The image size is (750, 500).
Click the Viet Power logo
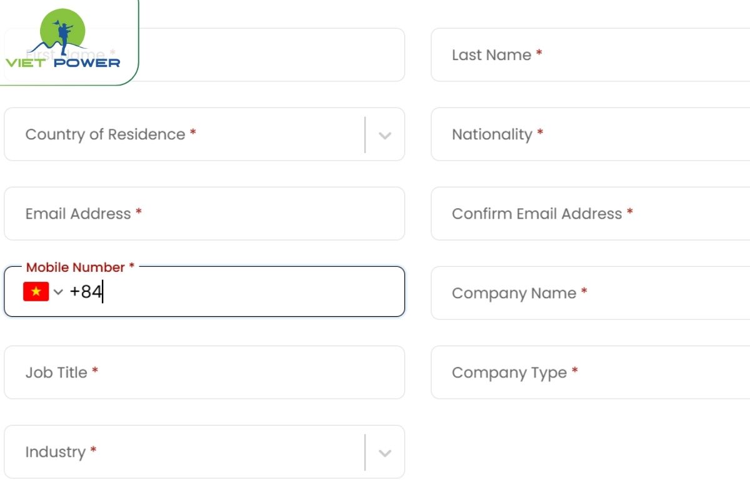pos(62,41)
